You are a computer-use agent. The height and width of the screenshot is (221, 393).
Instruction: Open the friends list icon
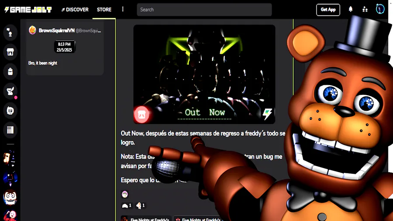point(365,10)
